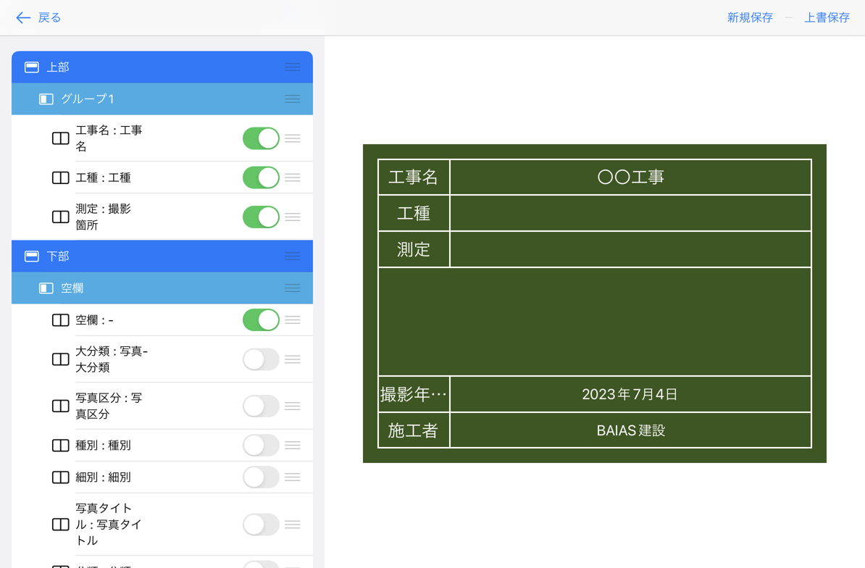Image resolution: width=865 pixels, height=568 pixels.
Task: Click empty value field next to 工種
Action: point(630,214)
